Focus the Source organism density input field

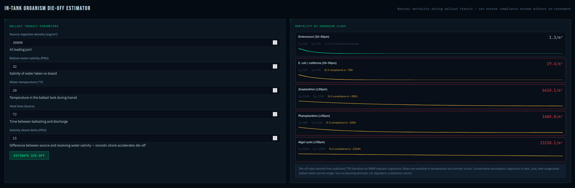[x=145, y=42]
